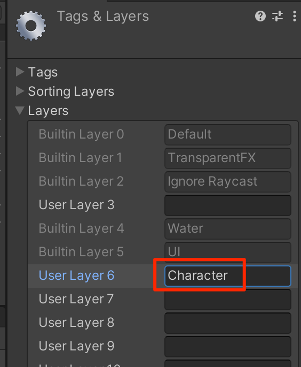
Task: Click the User Layer 9 name field
Action: click(228, 347)
